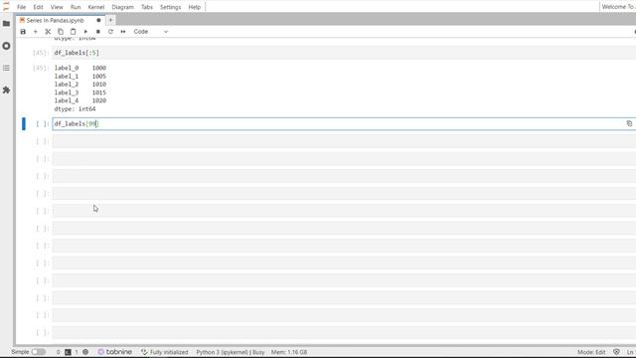Close Series in Pandas notebook tab dot
636x358 pixels.
point(98,20)
